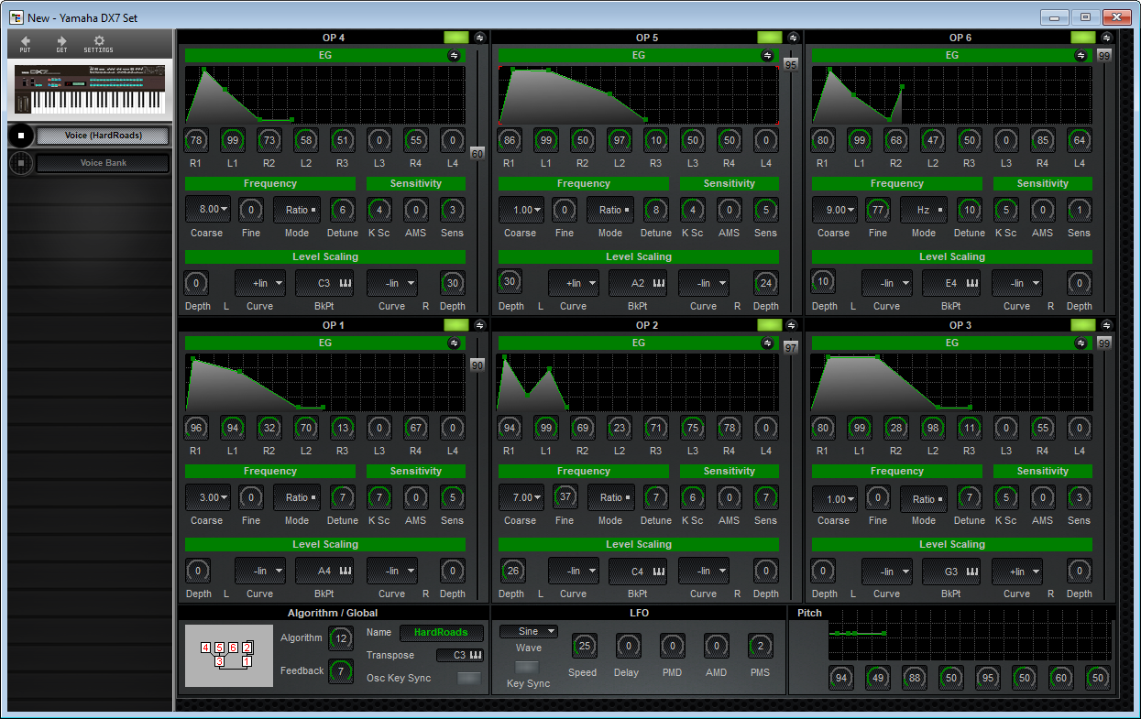This screenshot has width=1141, height=719.
Task: Open the OP 6 Coarse 9.00 dropdown
Action: [x=835, y=210]
